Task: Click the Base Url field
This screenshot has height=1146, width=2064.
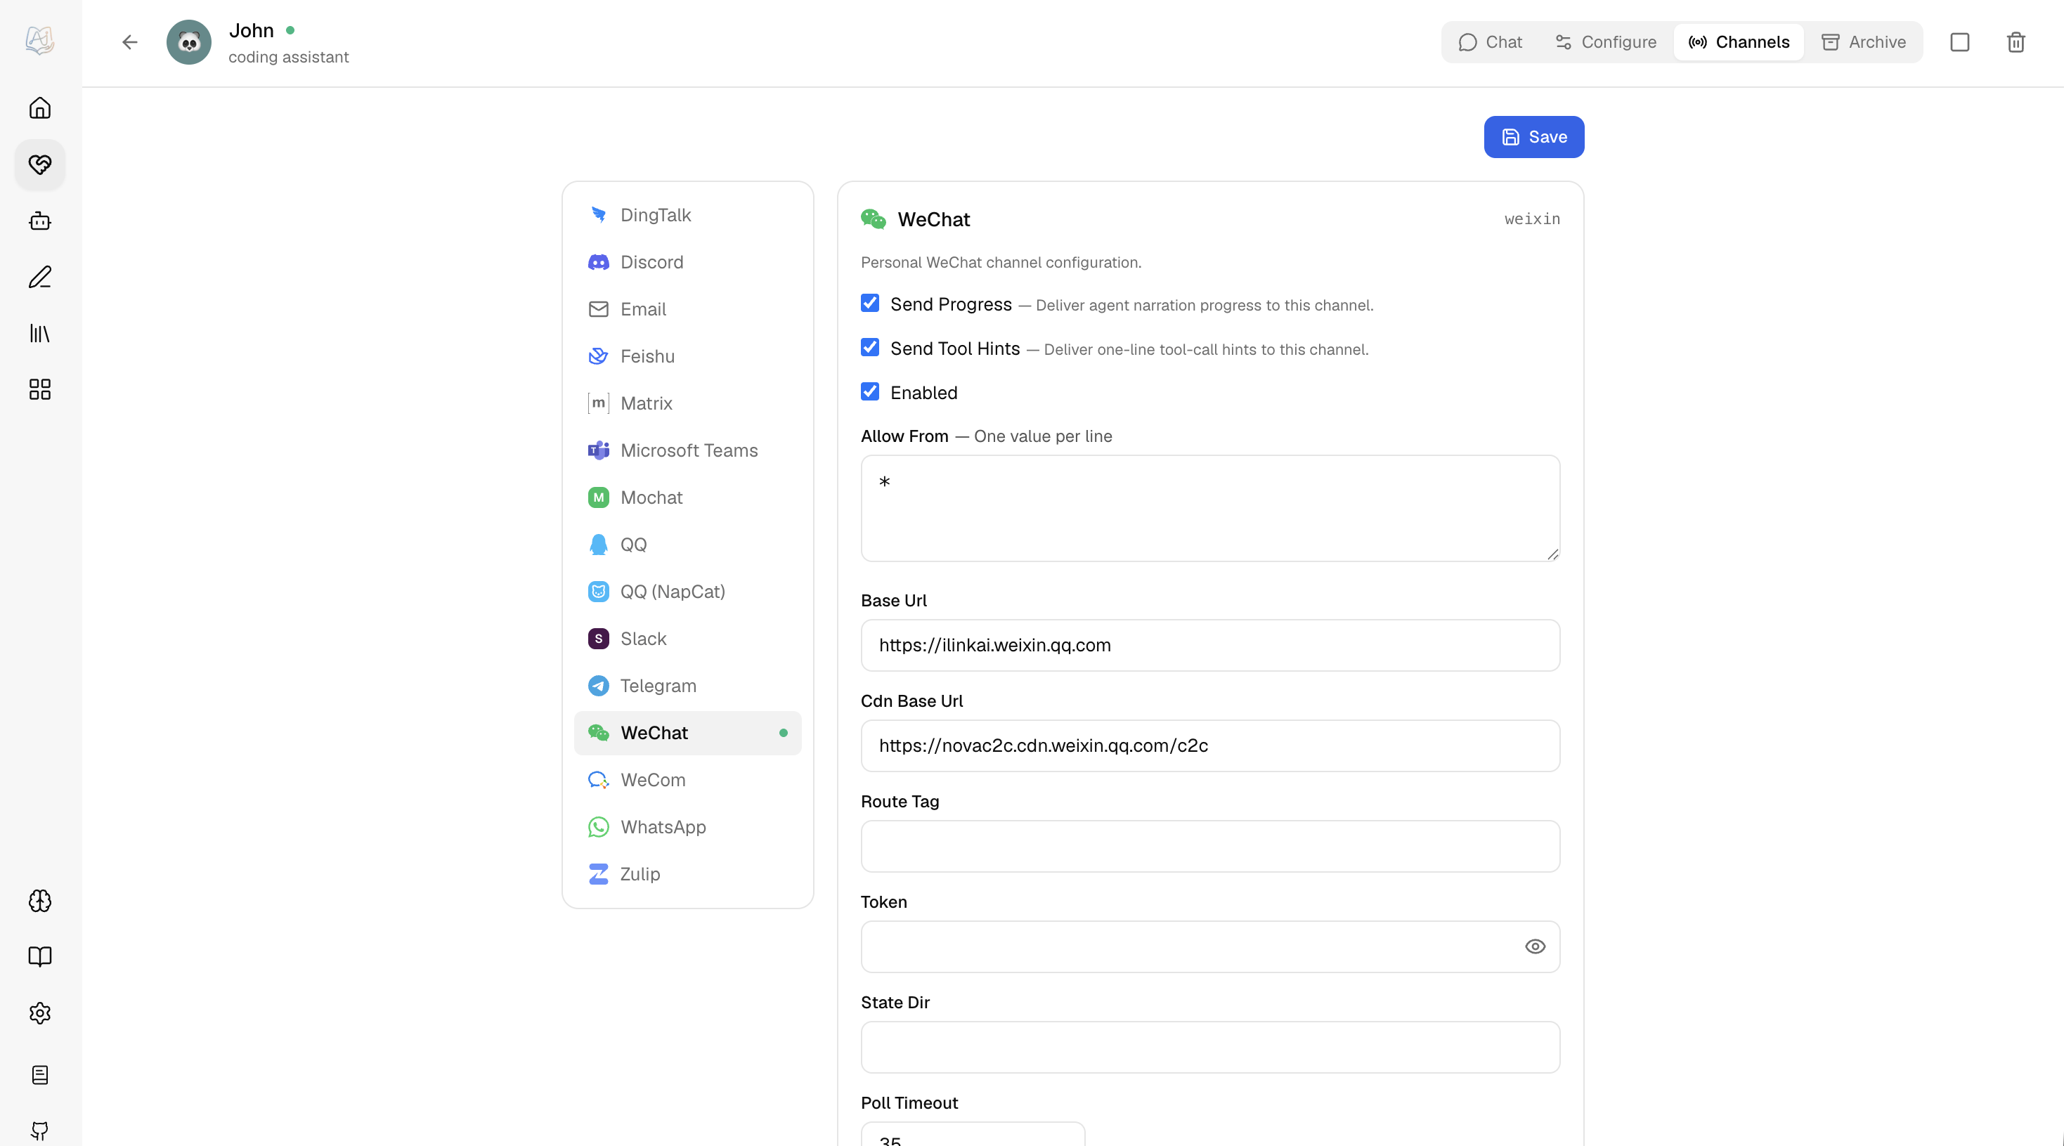Action: pyautogui.click(x=1210, y=646)
